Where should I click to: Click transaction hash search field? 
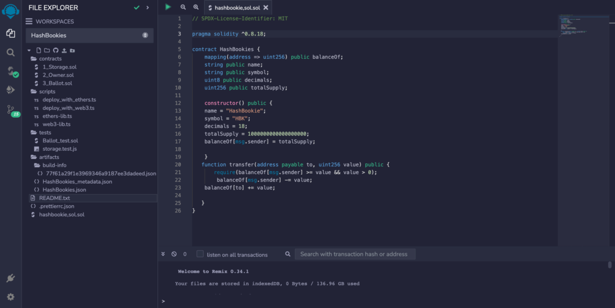pos(355,254)
